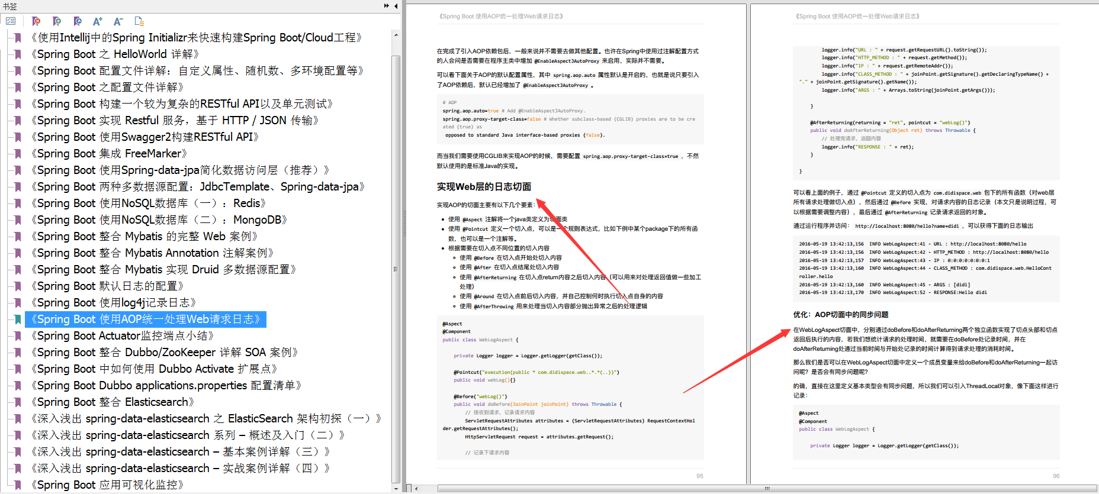Click bookmark icon beside ElasticSearch 架构初探（一）
Image resolution: width=1099 pixels, height=494 pixels.
(18, 419)
